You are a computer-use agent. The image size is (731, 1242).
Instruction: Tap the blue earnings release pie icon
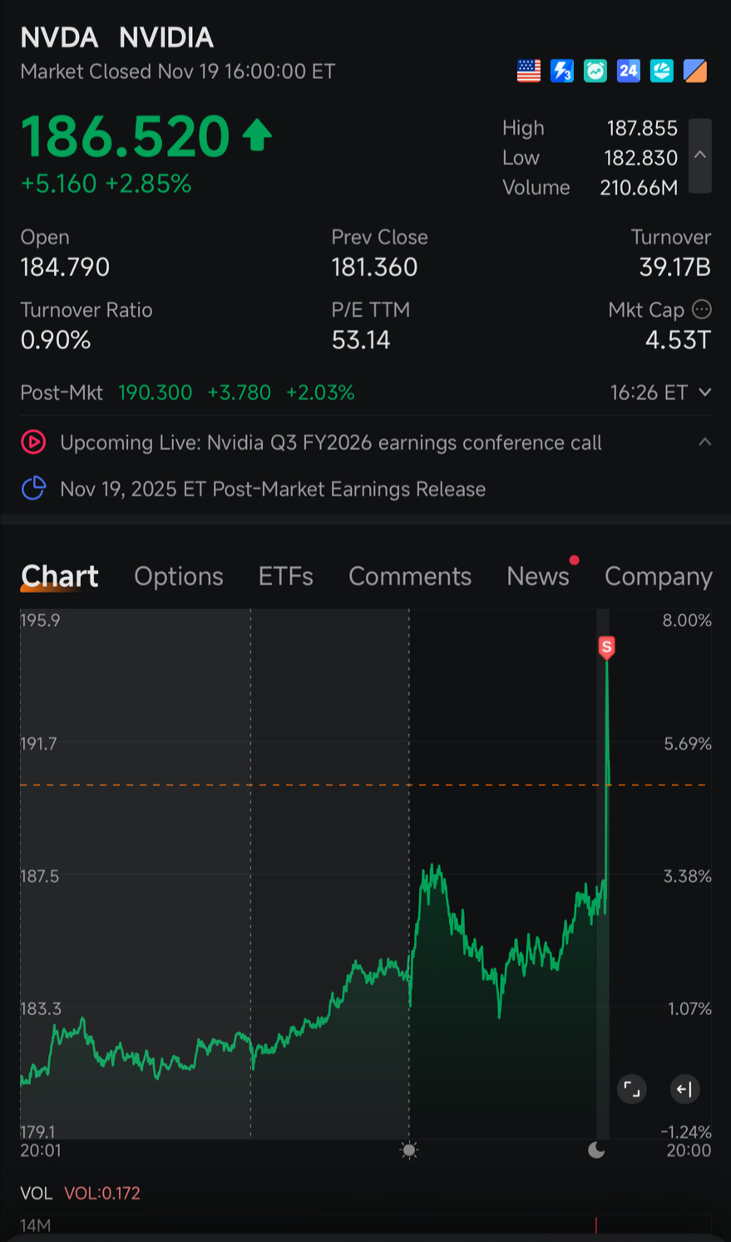[x=33, y=488]
